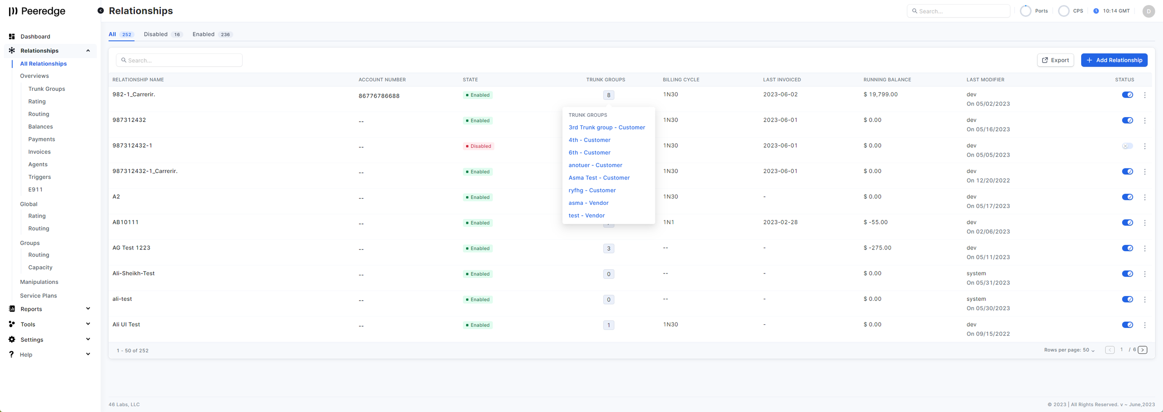This screenshot has height=412, width=1163.
Task: Open All Relationships in sidebar
Action: [43, 64]
